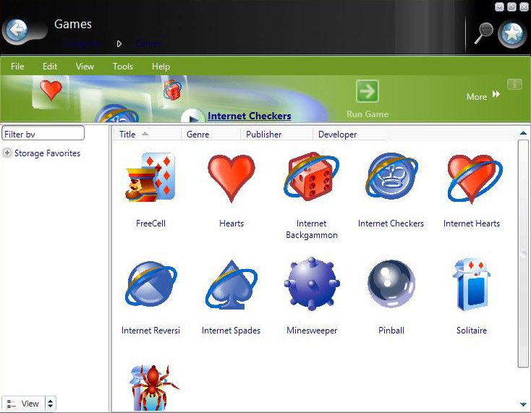Select the Solitaire card deck icon

tap(472, 284)
